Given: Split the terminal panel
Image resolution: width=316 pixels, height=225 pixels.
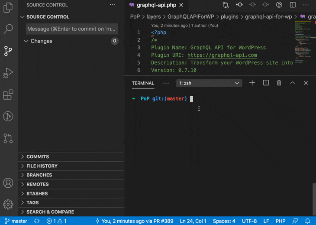Looking at the screenshot, I should click(266, 83).
